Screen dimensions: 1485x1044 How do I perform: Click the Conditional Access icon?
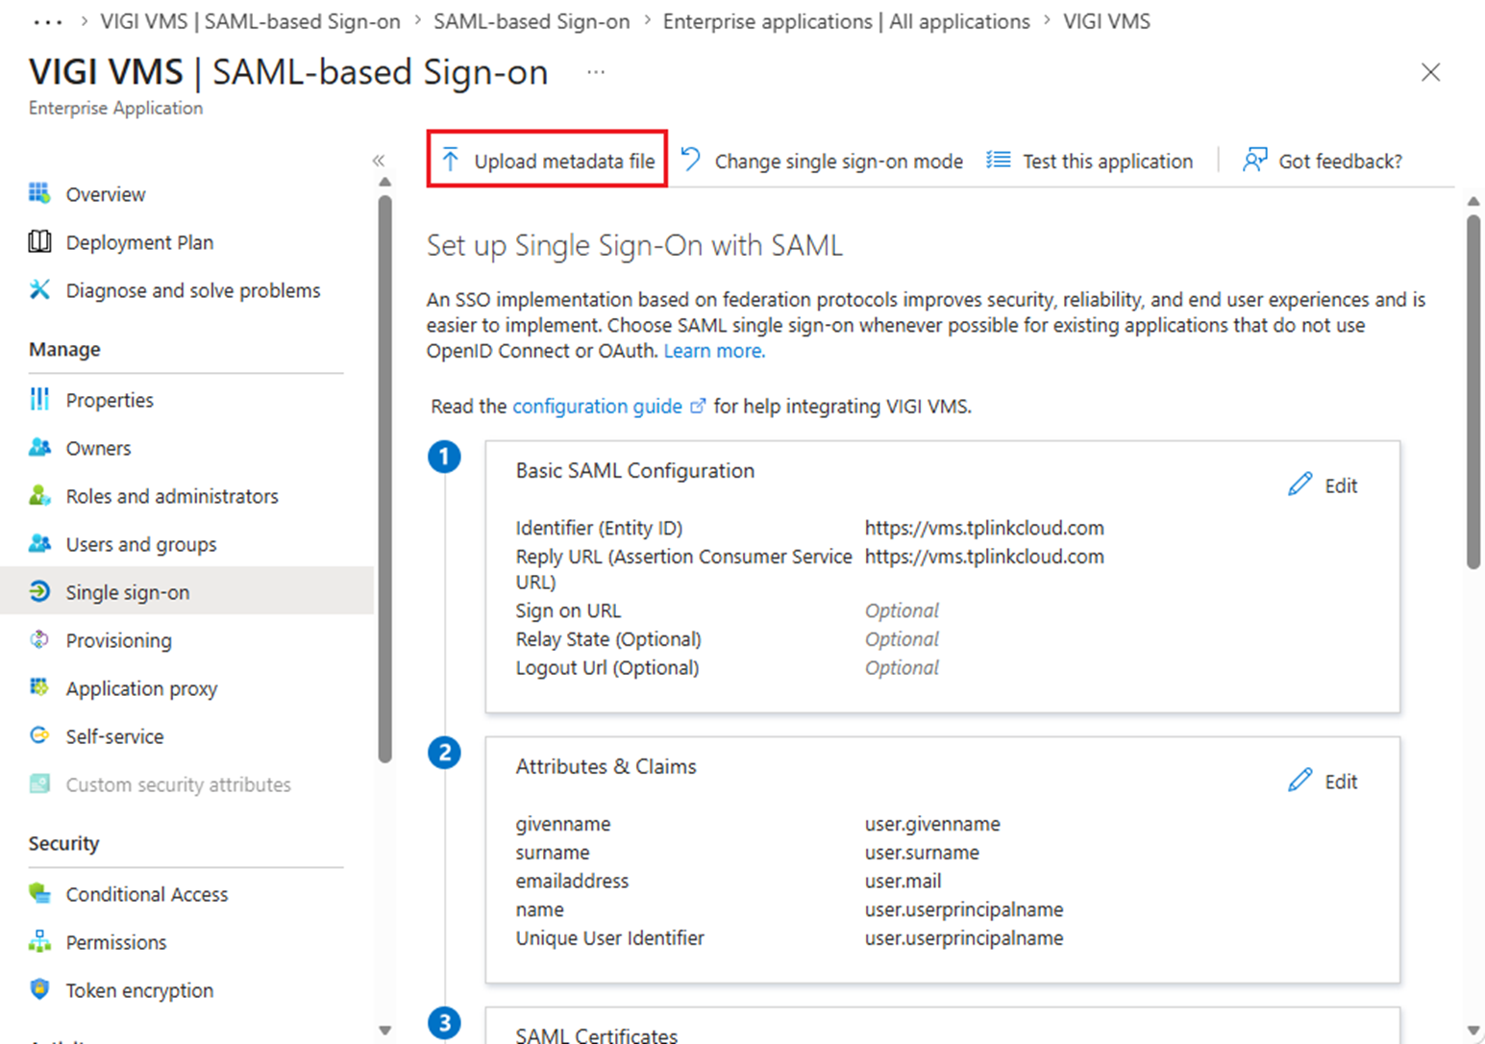tap(39, 893)
